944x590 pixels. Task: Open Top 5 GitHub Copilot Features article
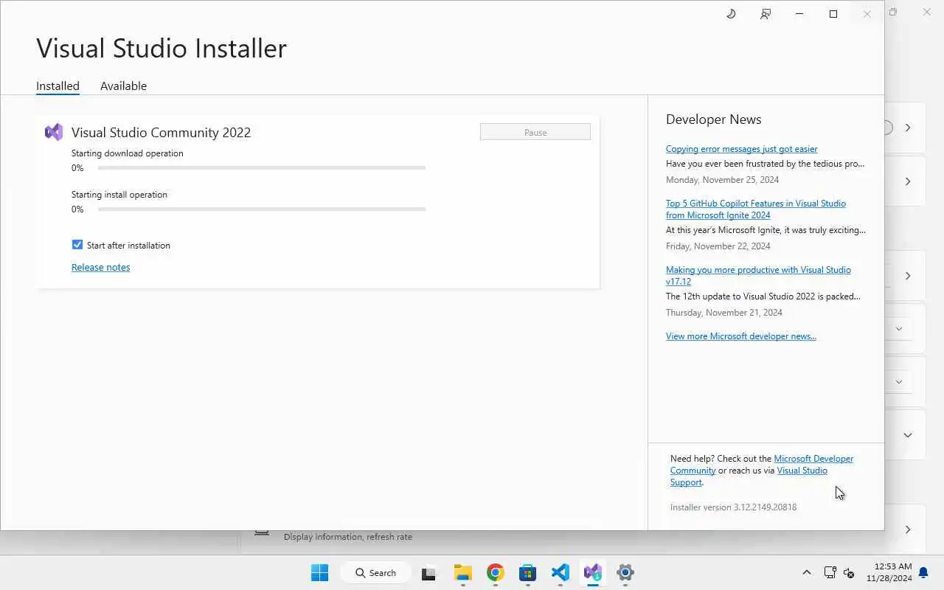pyautogui.click(x=756, y=209)
